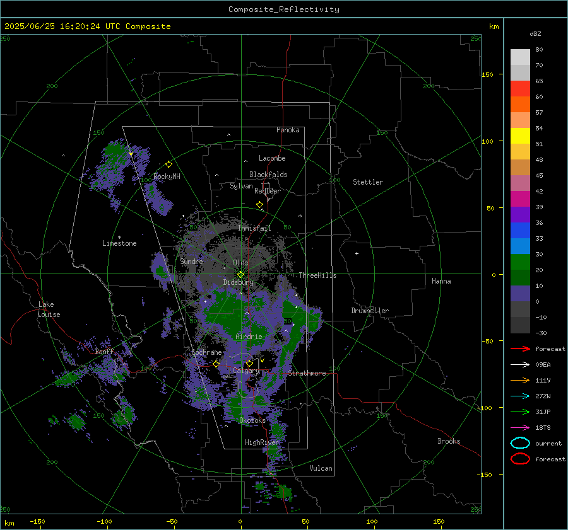Click the Cochrane city label
The height and width of the screenshot is (530, 568).
point(206,352)
